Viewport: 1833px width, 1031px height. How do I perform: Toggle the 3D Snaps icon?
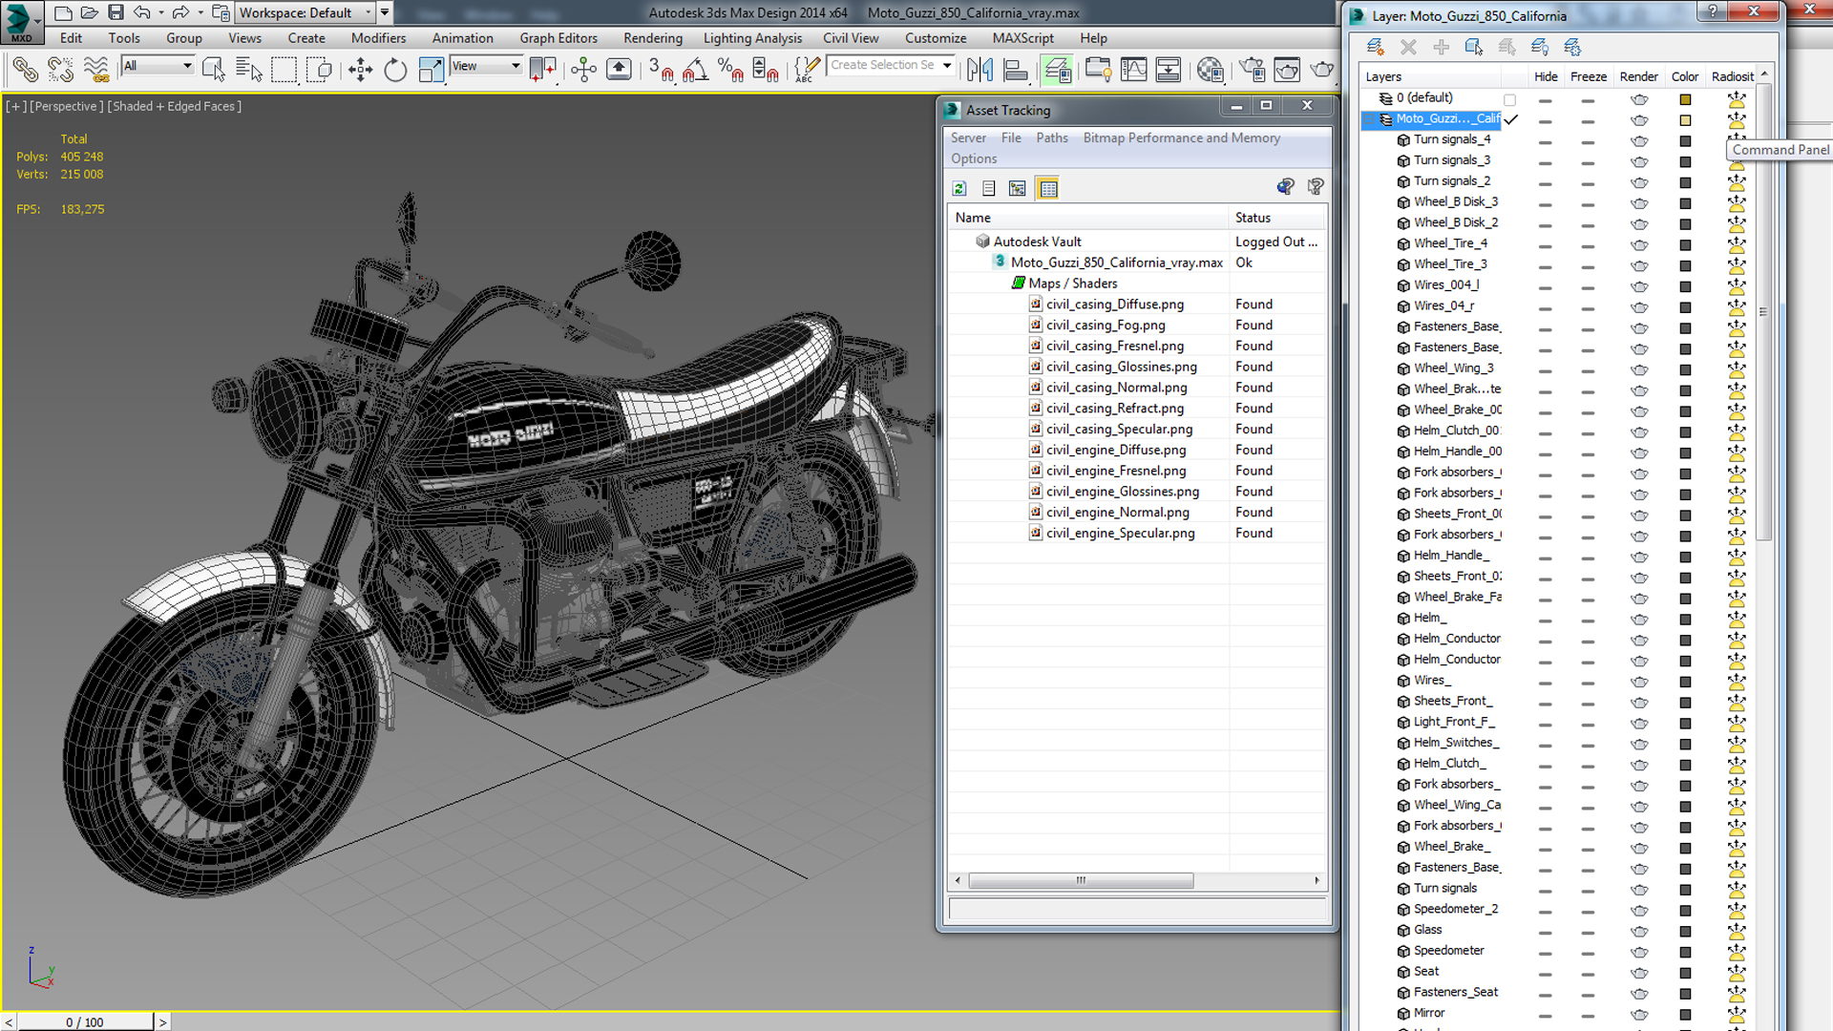(661, 69)
